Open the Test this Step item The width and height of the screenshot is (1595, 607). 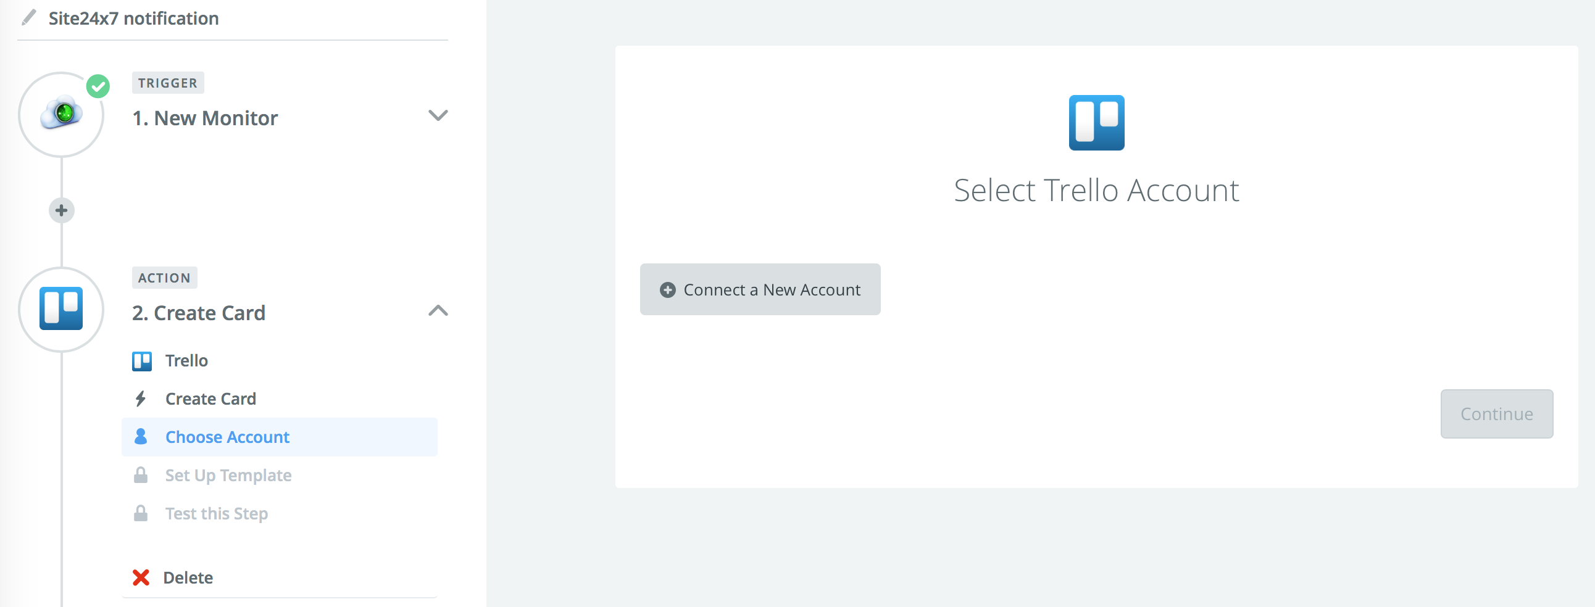(216, 514)
